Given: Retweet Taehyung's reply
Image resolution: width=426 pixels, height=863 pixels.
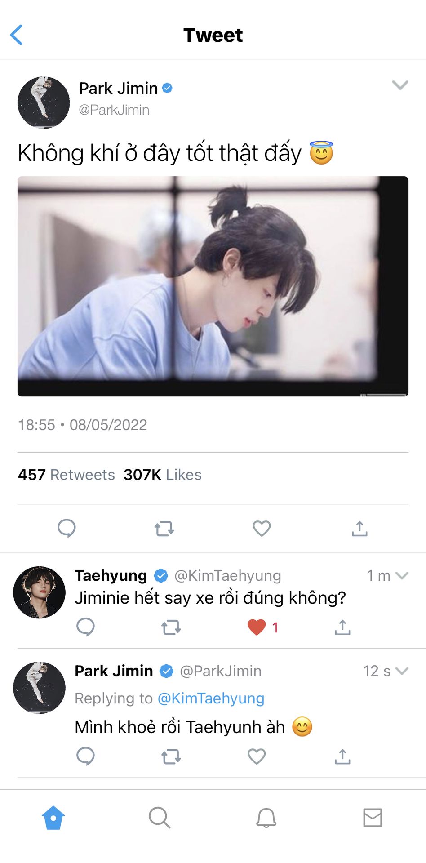Looking at the screenshot, I should click(x=171, y=627).
